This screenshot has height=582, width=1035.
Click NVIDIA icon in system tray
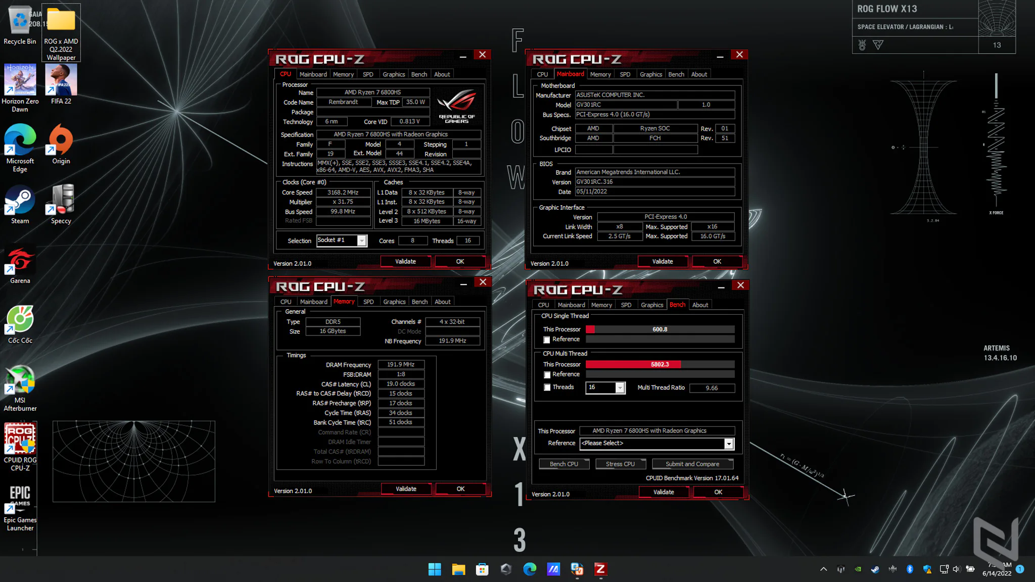(858, 569)
